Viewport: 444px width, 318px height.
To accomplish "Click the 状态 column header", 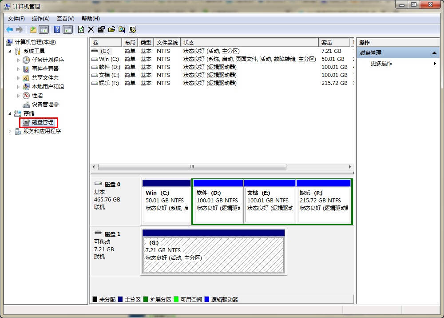I will point(188,42).
